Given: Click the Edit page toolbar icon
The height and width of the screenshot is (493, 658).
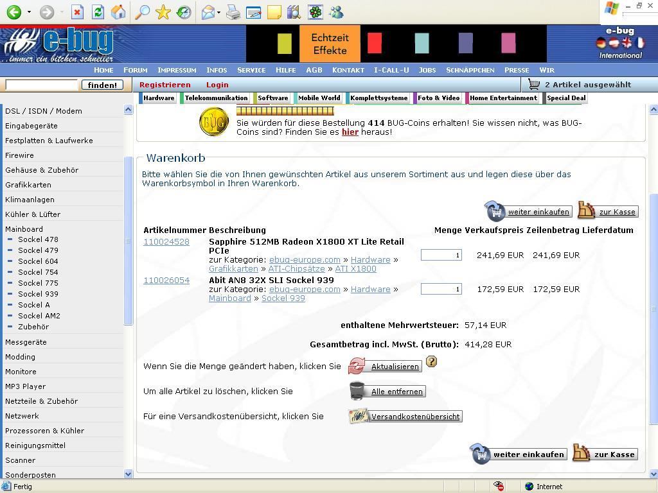Looking at the screenshot, I should click(253, 13).
